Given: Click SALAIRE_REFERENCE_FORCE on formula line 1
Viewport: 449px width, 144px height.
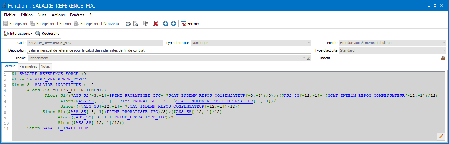Looking at the screenshot, I should coord(49,74).
